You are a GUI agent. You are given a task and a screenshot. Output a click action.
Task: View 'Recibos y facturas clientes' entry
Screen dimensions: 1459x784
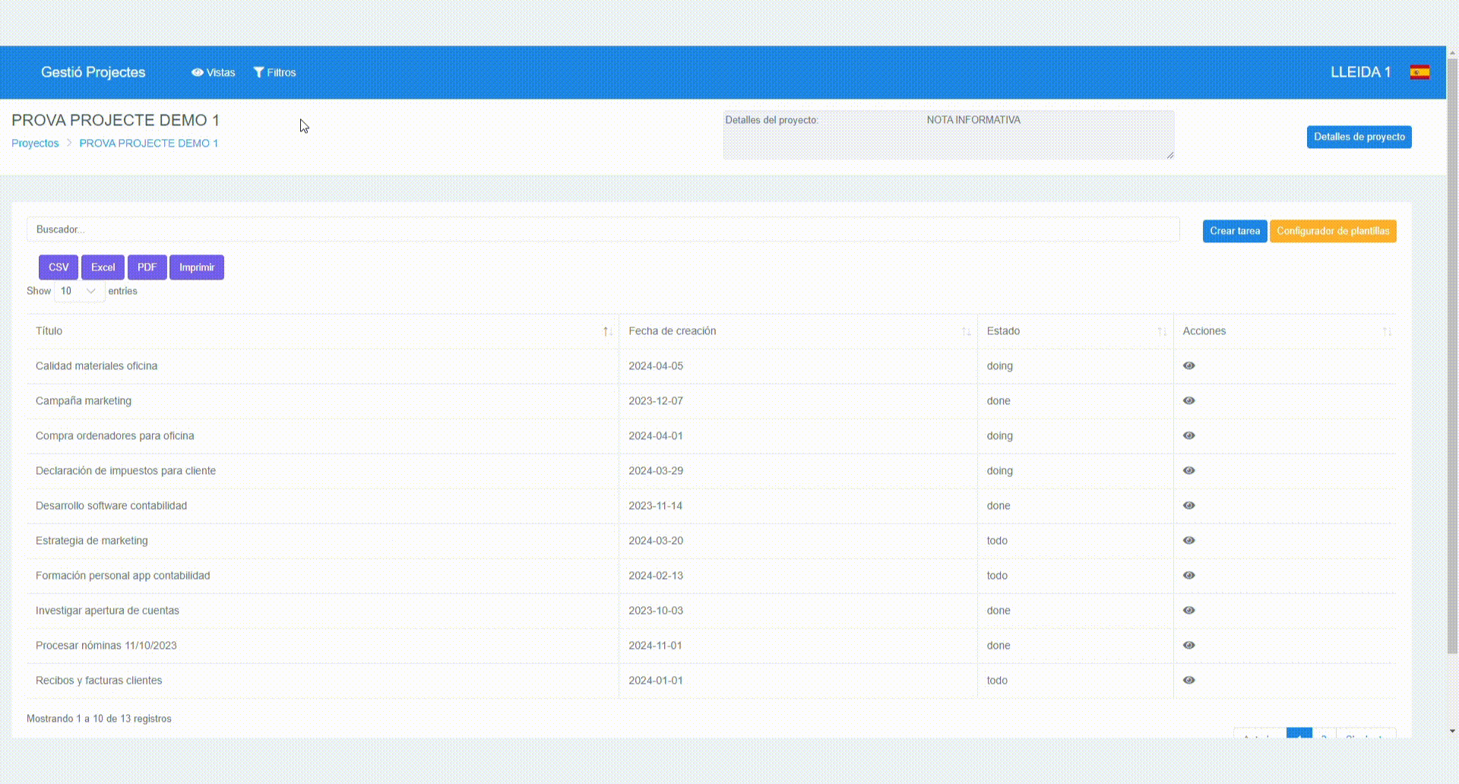coord(1189,680)
